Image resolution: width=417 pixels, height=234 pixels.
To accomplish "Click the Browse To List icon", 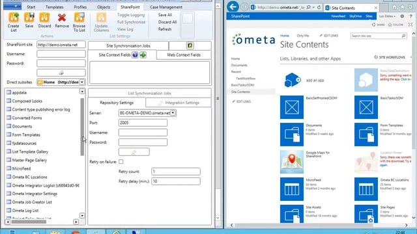I will 79,18.
